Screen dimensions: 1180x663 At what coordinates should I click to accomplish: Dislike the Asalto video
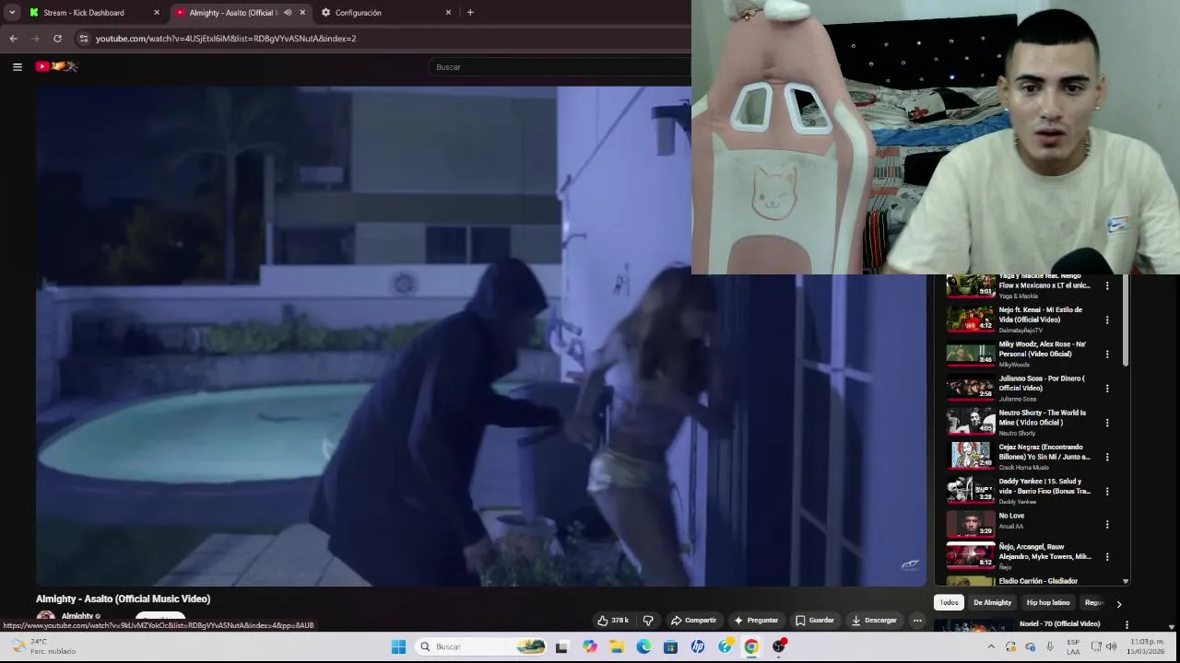(x=648, y=621)
